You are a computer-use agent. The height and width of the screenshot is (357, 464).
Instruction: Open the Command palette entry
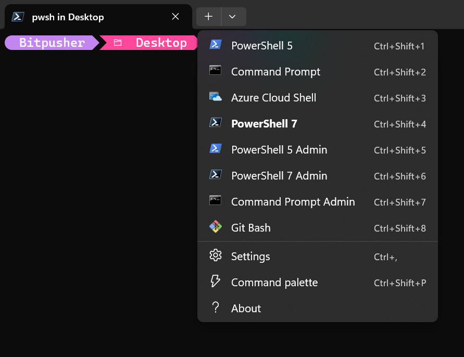pyautogui.click(x=318, y=283)
